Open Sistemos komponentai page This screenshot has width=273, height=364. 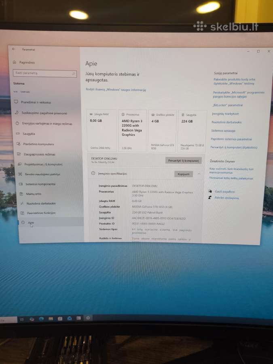[x=40, y=184]
